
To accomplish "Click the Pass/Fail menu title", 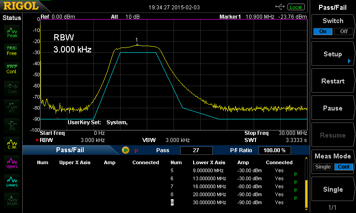I will 332,8.
